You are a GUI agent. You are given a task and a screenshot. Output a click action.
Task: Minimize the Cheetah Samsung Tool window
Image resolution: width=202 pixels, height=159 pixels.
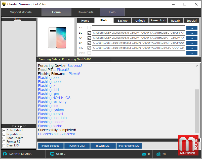tap(173, 4)
